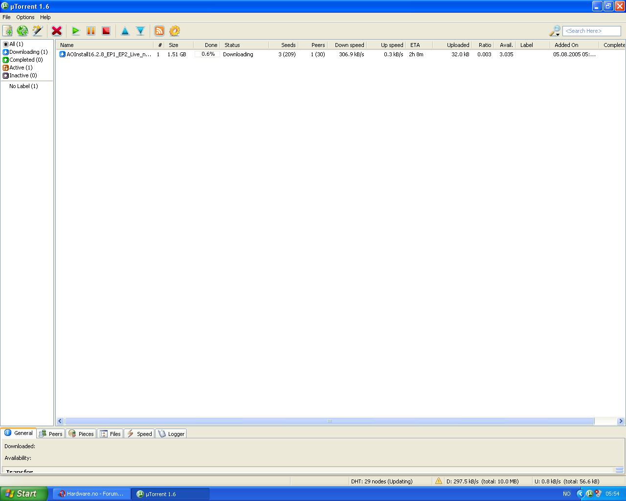The image size is (626, 501).
Task: Click the D: 297.5 kB/s status entry
Action: pyautogui.click(x=482, y=481)
